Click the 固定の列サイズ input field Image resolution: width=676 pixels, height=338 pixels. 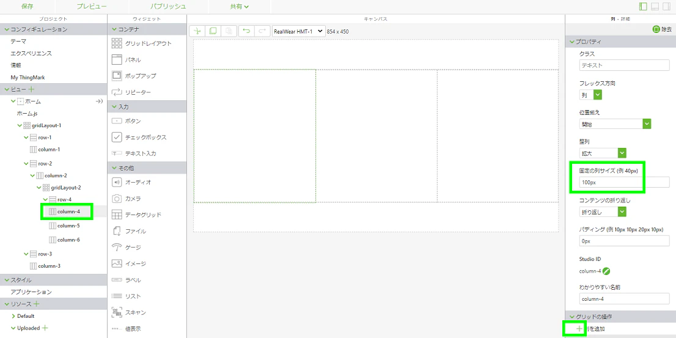[624, 182]
